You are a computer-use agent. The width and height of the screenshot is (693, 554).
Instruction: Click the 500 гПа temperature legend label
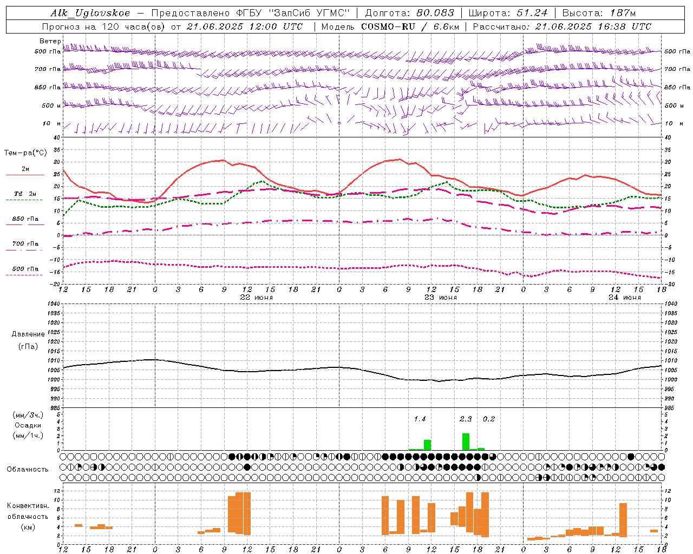tap(25, 269)
